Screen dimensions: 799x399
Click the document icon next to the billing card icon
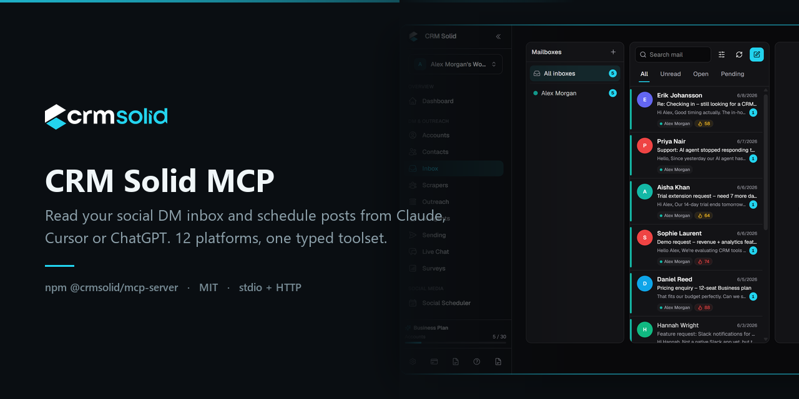456,362
